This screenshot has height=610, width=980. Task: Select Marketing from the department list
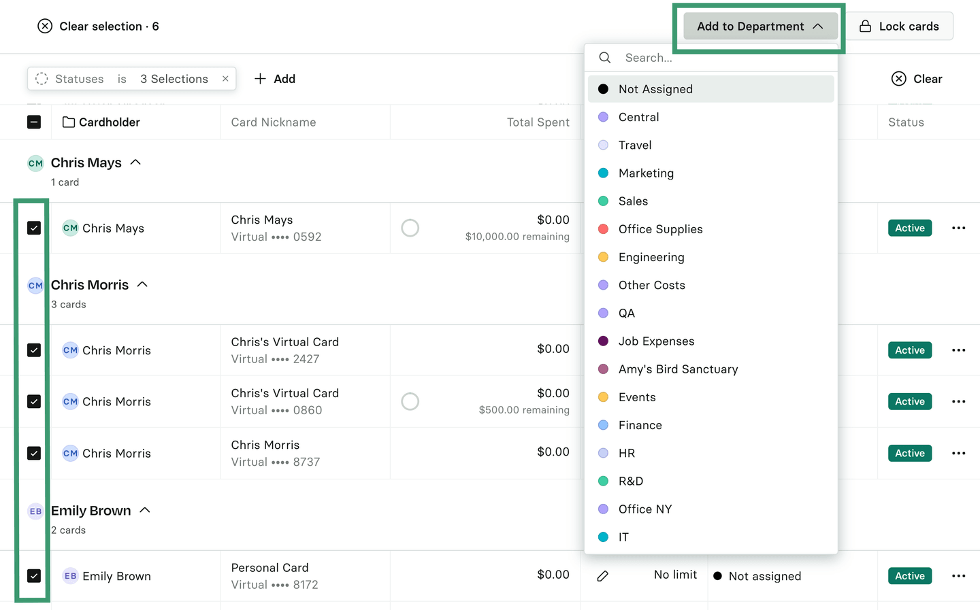pyautogui.click(x=646, y=173)
